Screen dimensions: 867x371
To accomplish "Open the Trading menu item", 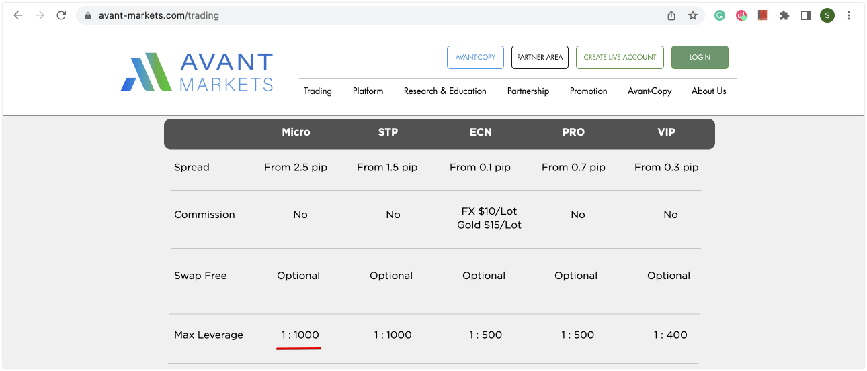I will tap(317, 91).
